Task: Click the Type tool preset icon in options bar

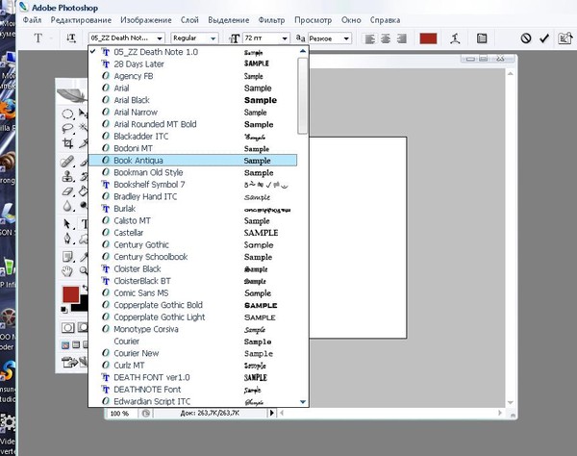Action: pos(38,38)
